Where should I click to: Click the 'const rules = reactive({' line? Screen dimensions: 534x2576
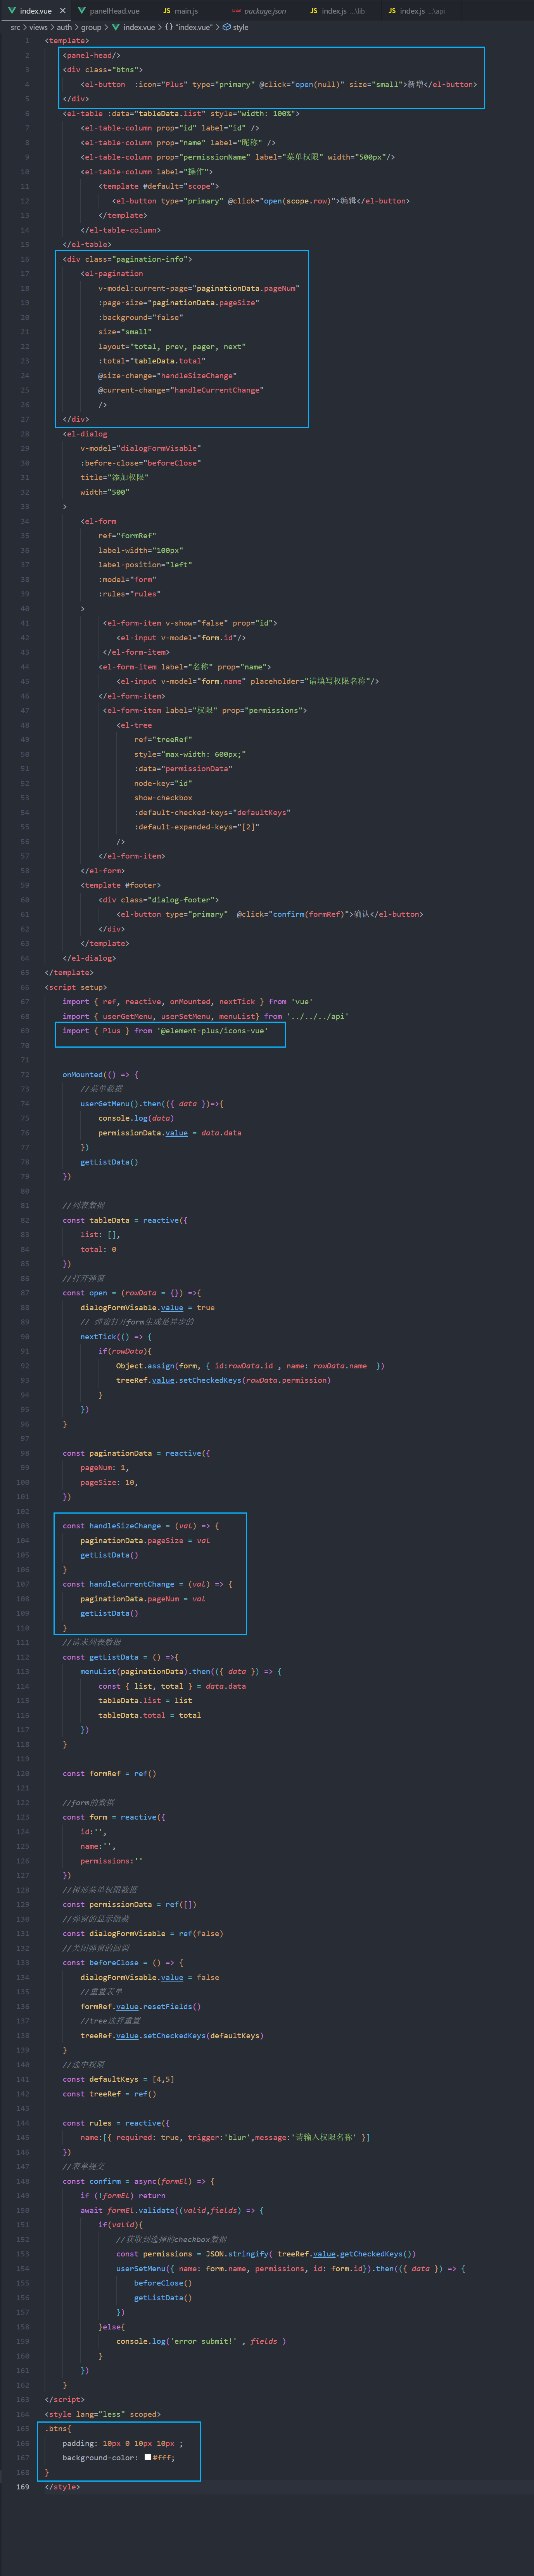tap(116, 2123)
